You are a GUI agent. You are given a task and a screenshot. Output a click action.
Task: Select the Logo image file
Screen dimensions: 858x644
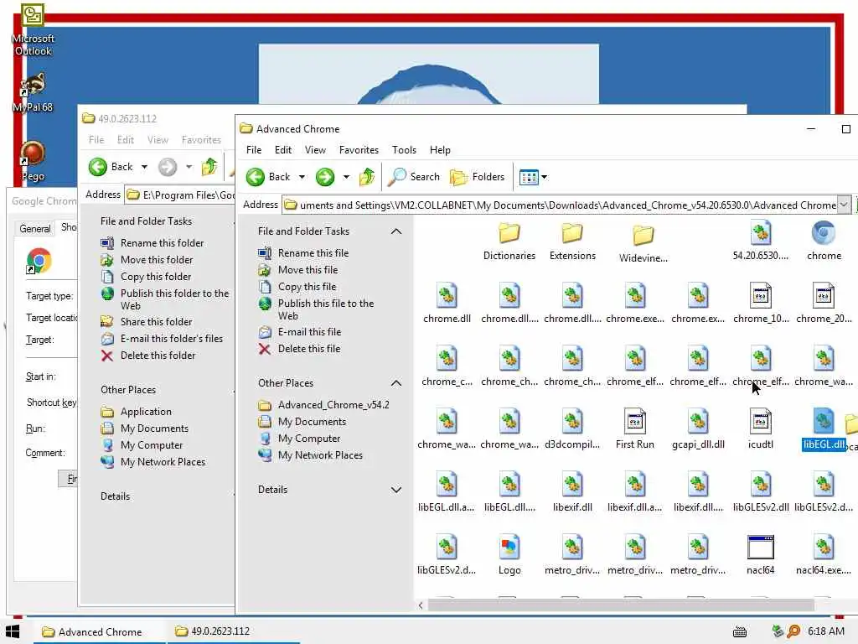(509, 555)
